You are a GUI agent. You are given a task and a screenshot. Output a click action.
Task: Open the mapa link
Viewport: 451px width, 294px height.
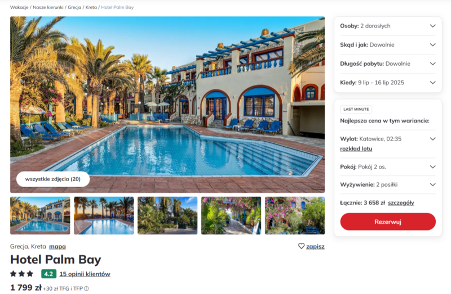coord(58,246)
